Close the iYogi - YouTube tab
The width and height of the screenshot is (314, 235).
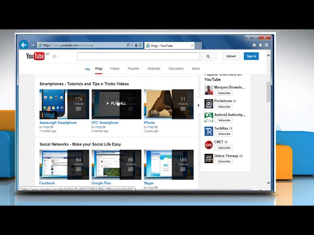tap(192, 46)
